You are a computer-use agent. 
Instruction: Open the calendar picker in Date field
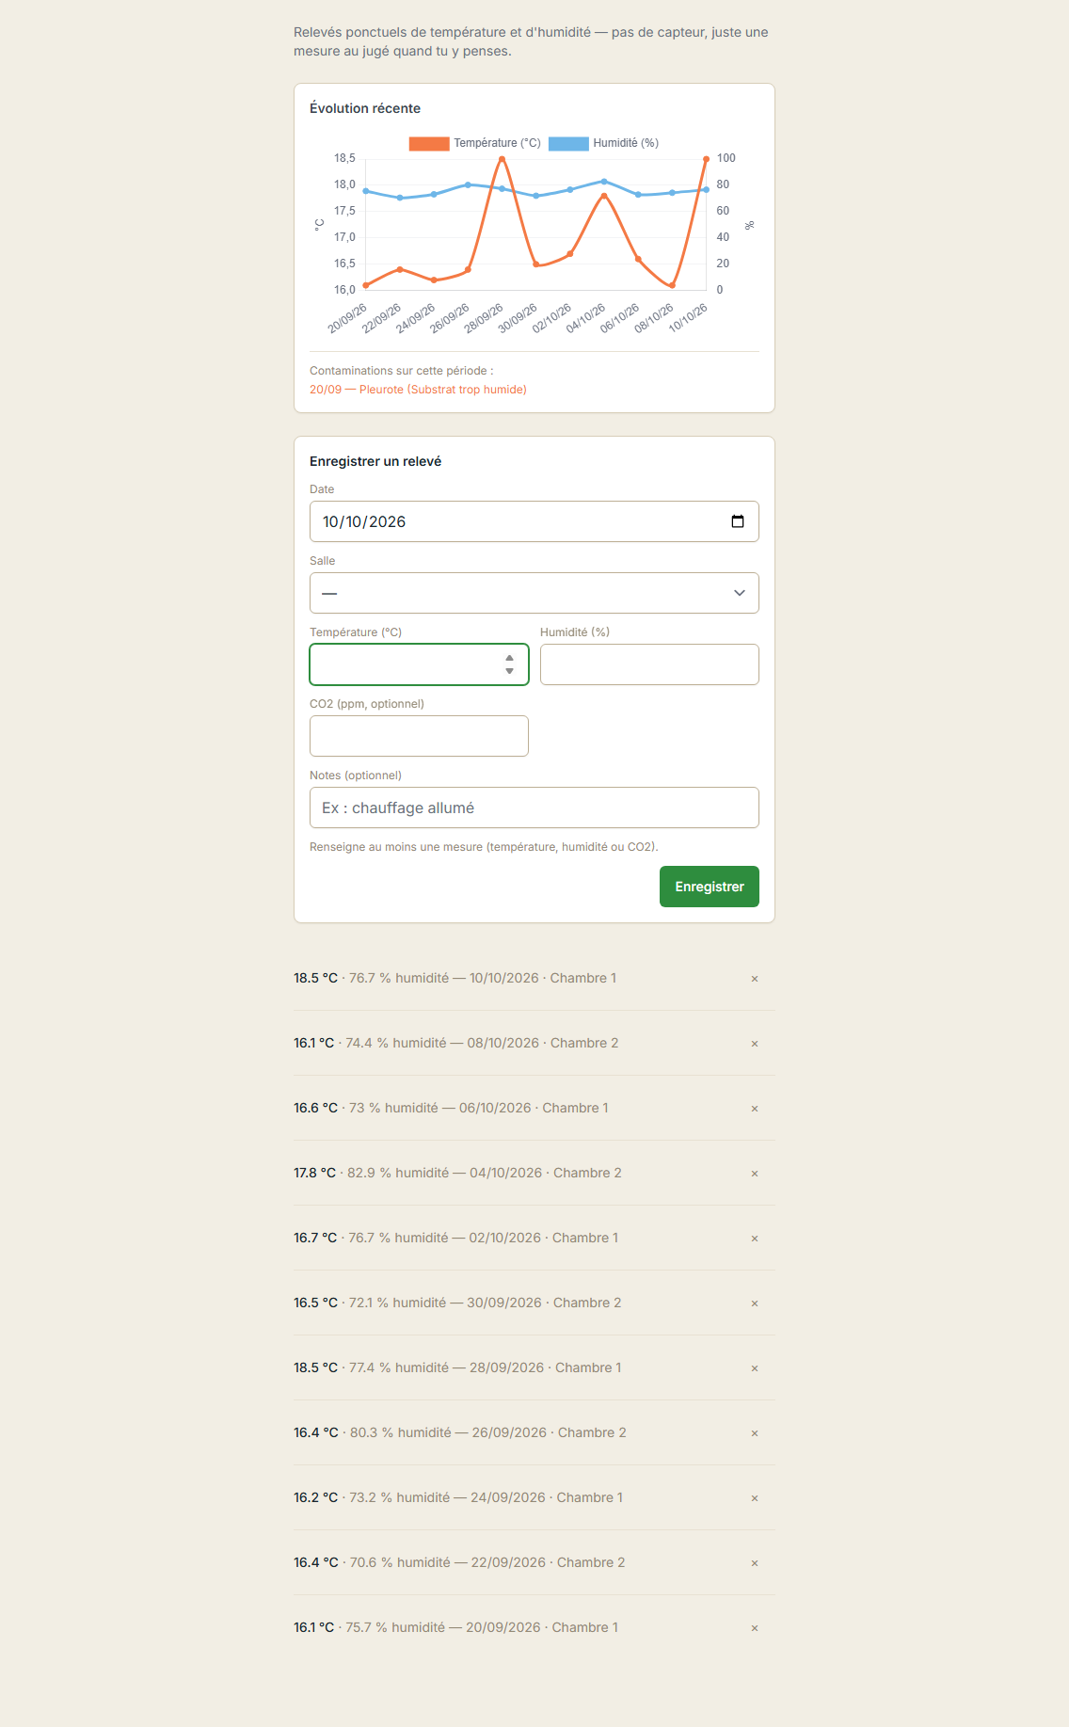click(738, 521)
